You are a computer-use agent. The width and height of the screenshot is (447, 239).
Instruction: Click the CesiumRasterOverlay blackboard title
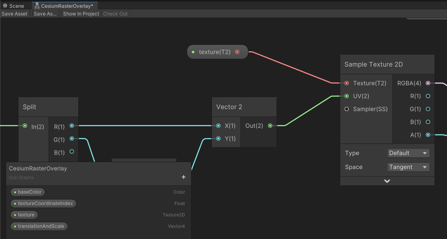[38, 168]
